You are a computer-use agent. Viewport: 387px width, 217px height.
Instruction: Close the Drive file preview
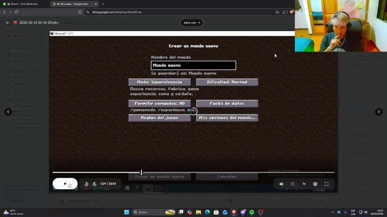pyautogui.click(x=7, y=23)
